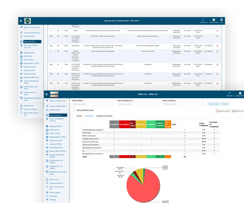Screen dimensions: 244x203
Task: Switch to the Category Summary tab
Action: pyautogui.click(x=104, y=116)
